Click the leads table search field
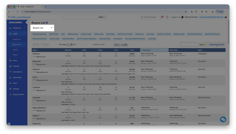This screenshot has width=236, height=134. click(x=190, y=45)
